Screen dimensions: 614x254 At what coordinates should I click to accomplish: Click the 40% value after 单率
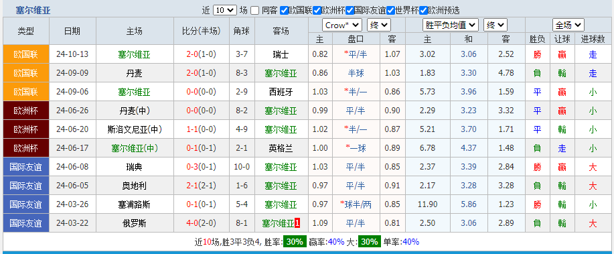(410, 242)
